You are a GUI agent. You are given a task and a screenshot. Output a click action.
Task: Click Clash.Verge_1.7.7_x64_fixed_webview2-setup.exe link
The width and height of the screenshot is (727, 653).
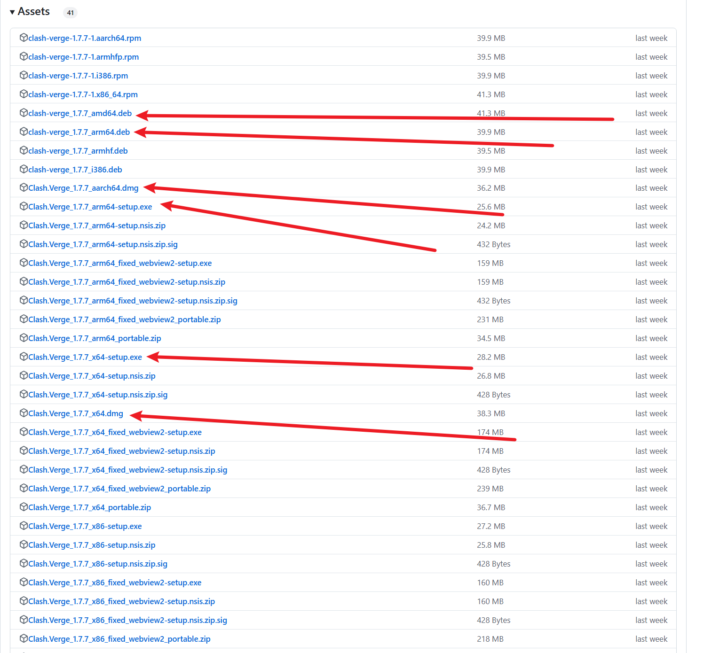[115, 432]
